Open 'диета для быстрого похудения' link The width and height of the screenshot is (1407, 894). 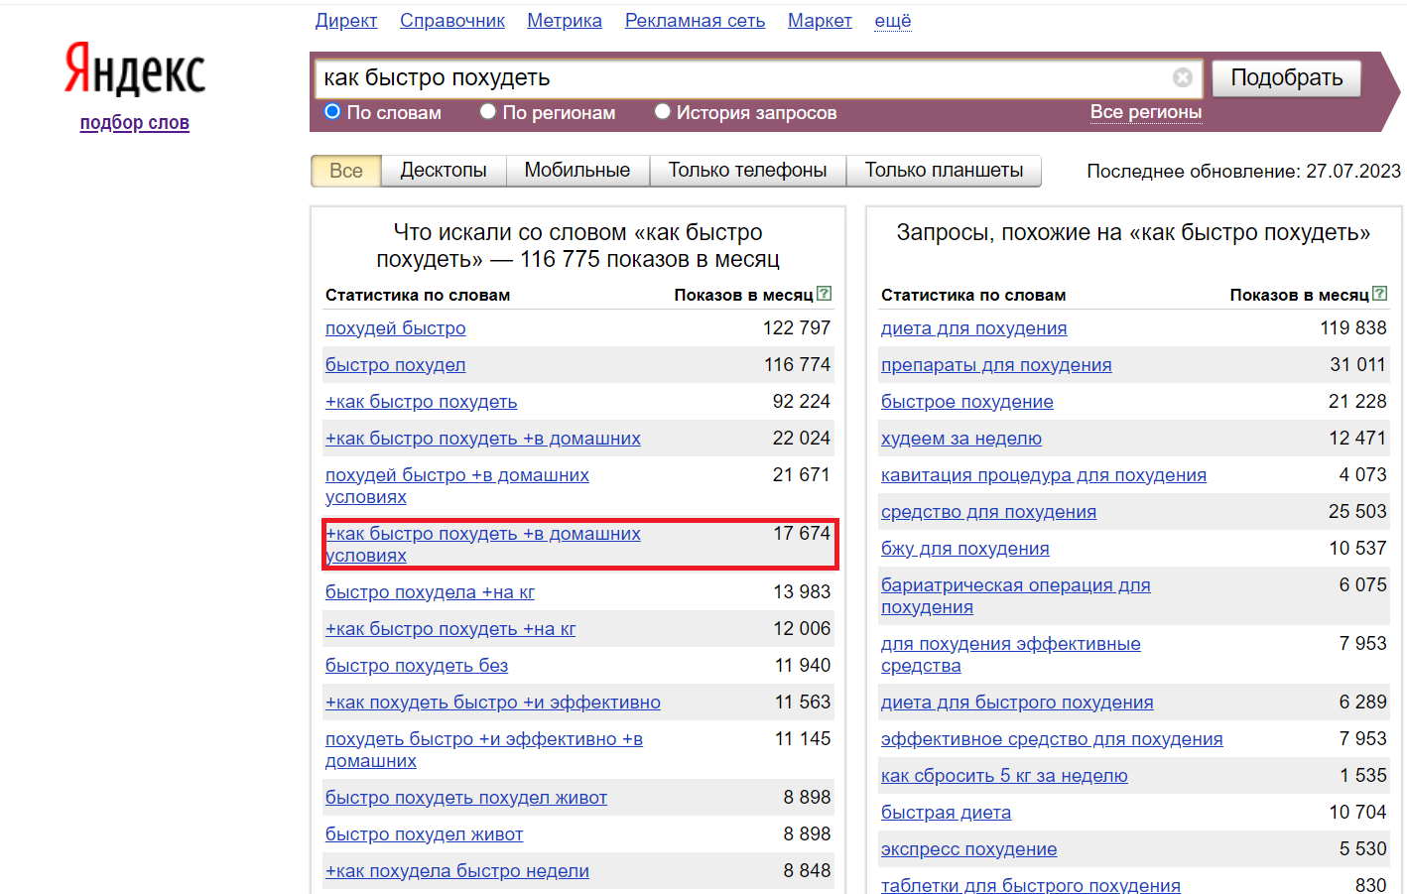[1017, 702]
